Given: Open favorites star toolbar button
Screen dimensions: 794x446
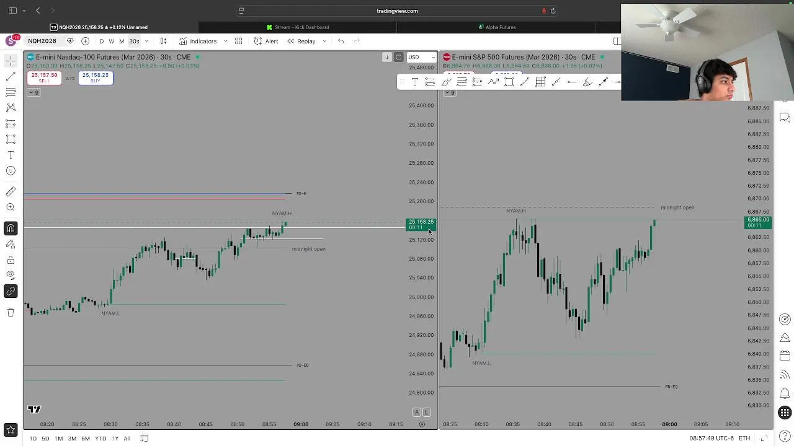Looking at the screenshot, I should point(11,429).
